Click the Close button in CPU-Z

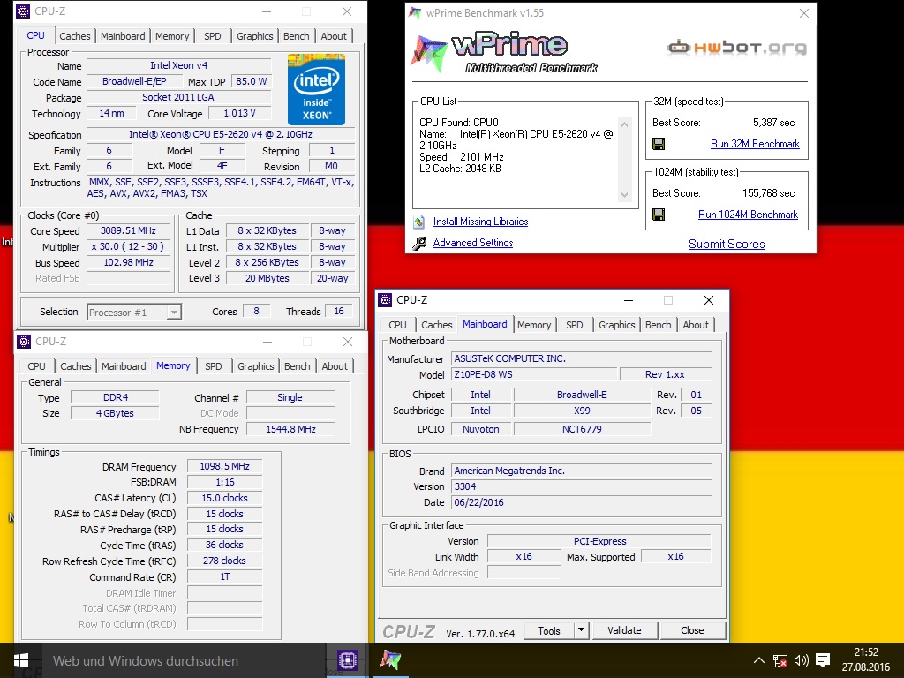692,630
